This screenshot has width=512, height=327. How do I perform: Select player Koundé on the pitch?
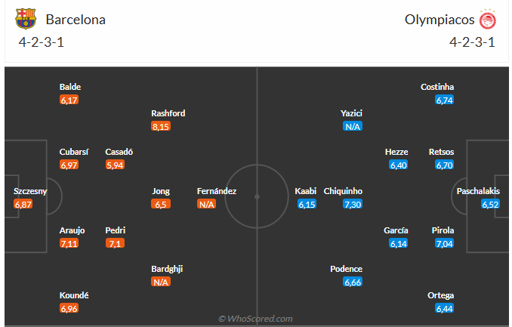pyautogui.click(x=74, y=295)
